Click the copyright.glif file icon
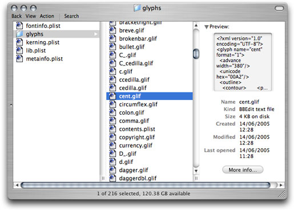 [x=112, y=137]
